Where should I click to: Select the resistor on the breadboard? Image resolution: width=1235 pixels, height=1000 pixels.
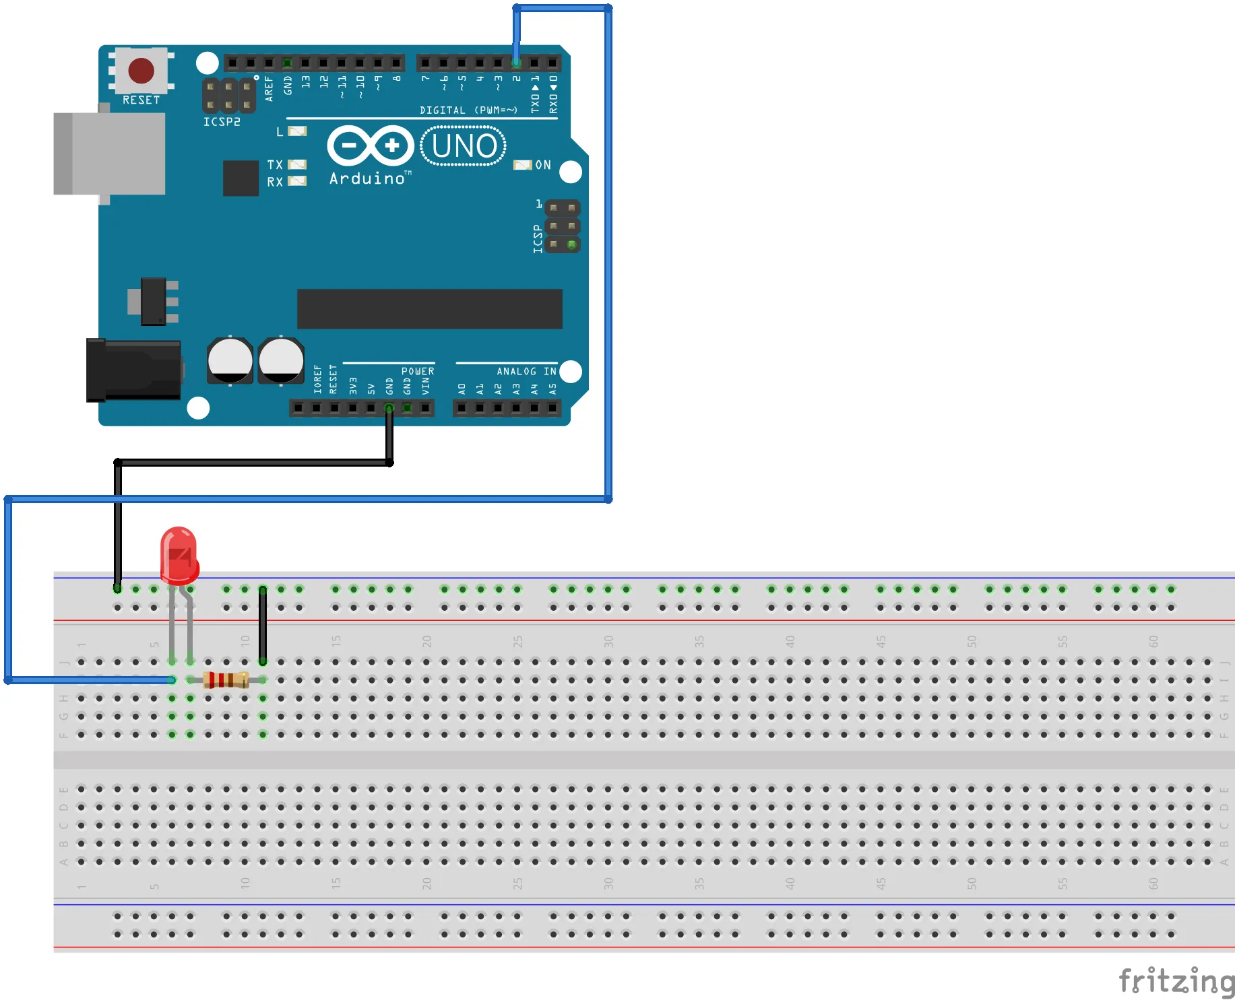point(226,680)
